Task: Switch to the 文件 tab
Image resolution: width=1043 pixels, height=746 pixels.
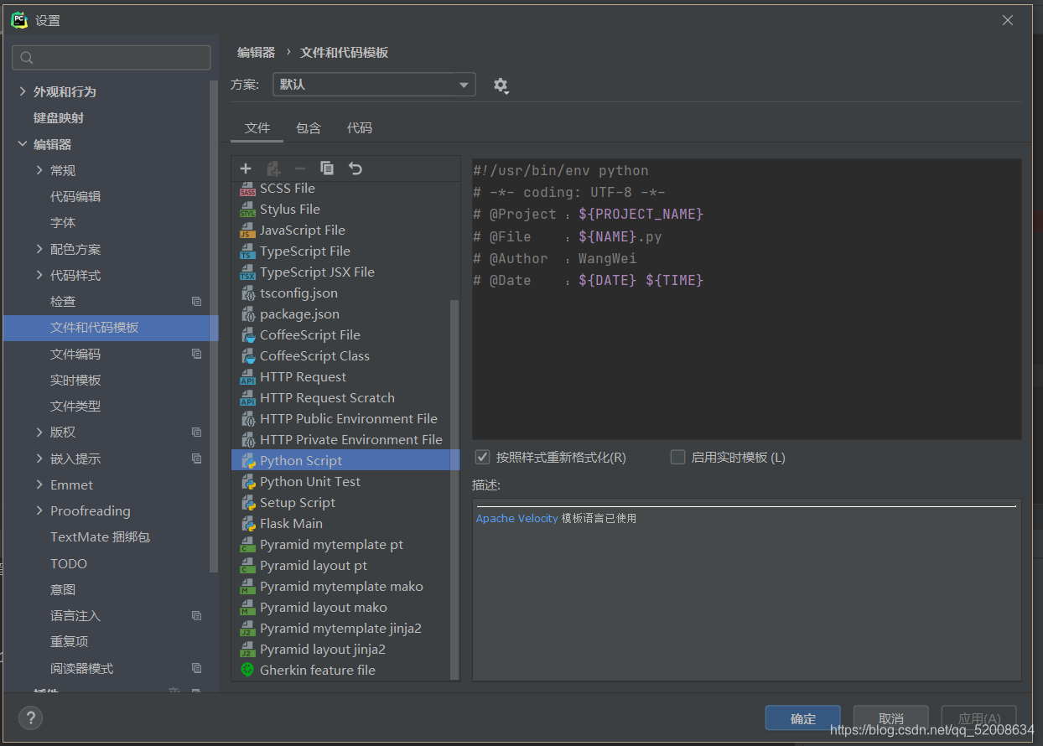Action: tap(257, 128)
